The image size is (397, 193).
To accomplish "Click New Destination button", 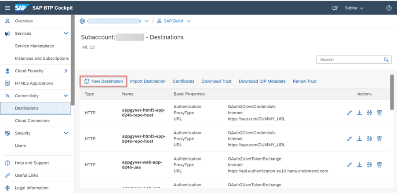I will click(x=103, y=81).
